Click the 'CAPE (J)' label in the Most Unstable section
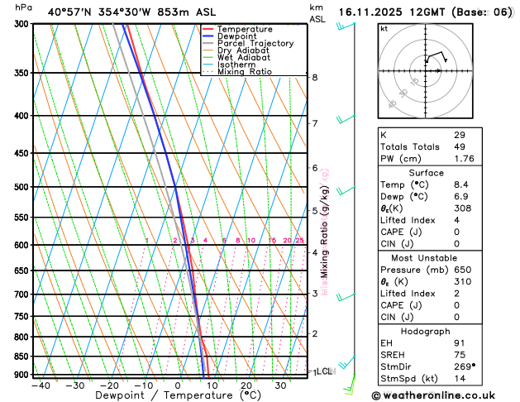520x402 pixels. [401, 305]
